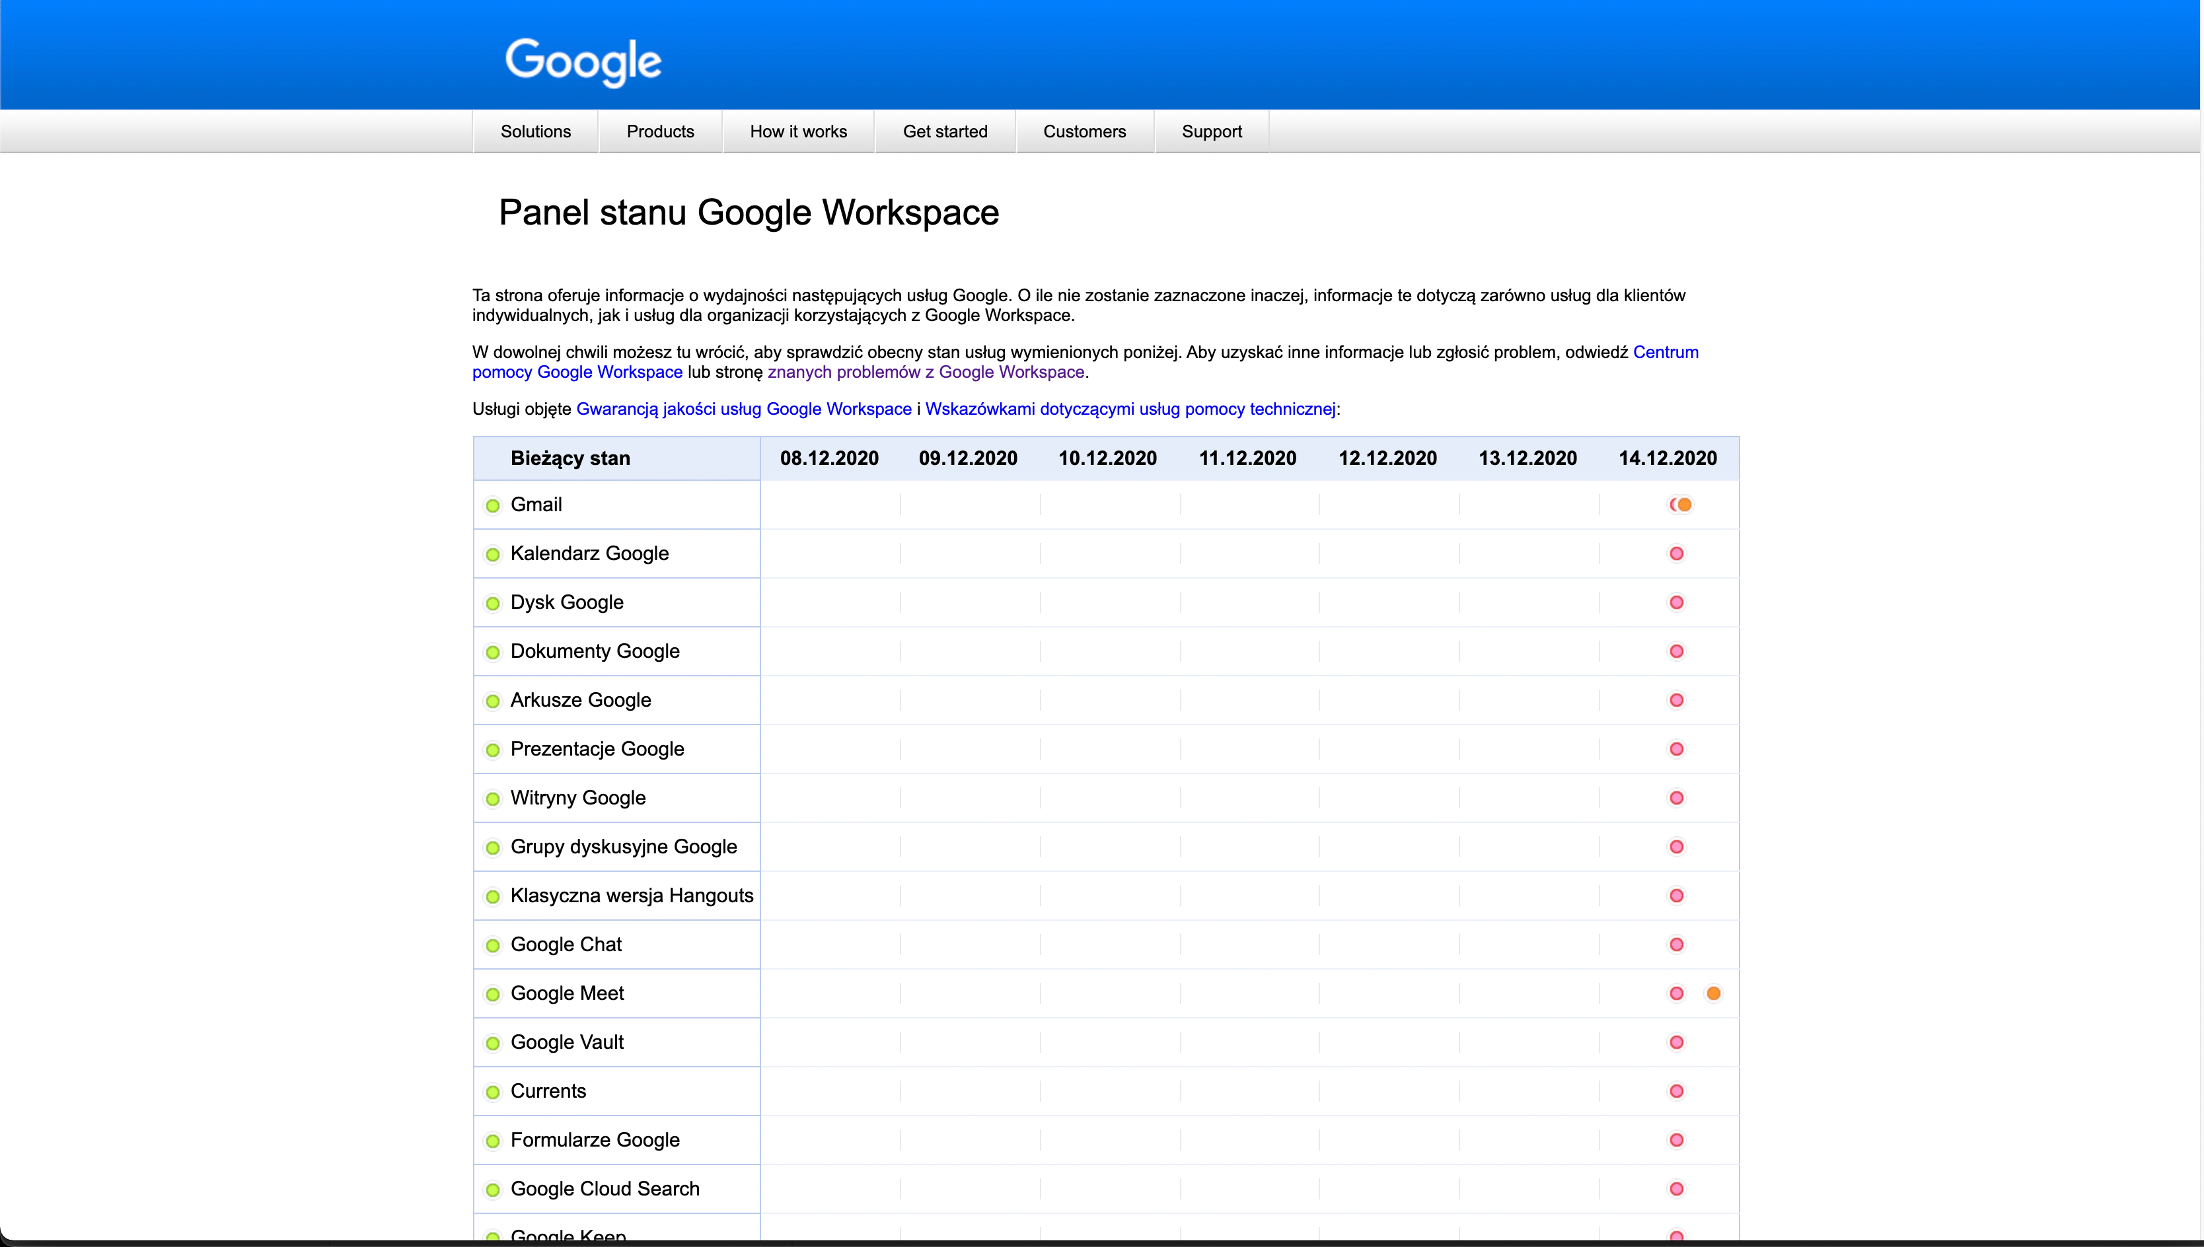This screenshot has height=1247, width=2204.
Task: Click green status icon beside Klasyczna wersja Hangouts
Action: (493, 896)
